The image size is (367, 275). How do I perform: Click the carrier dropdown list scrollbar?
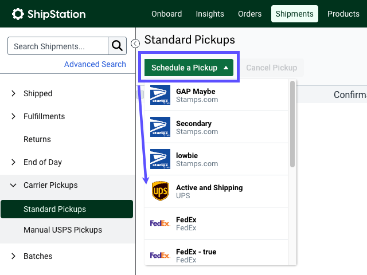tap(292, 124)
